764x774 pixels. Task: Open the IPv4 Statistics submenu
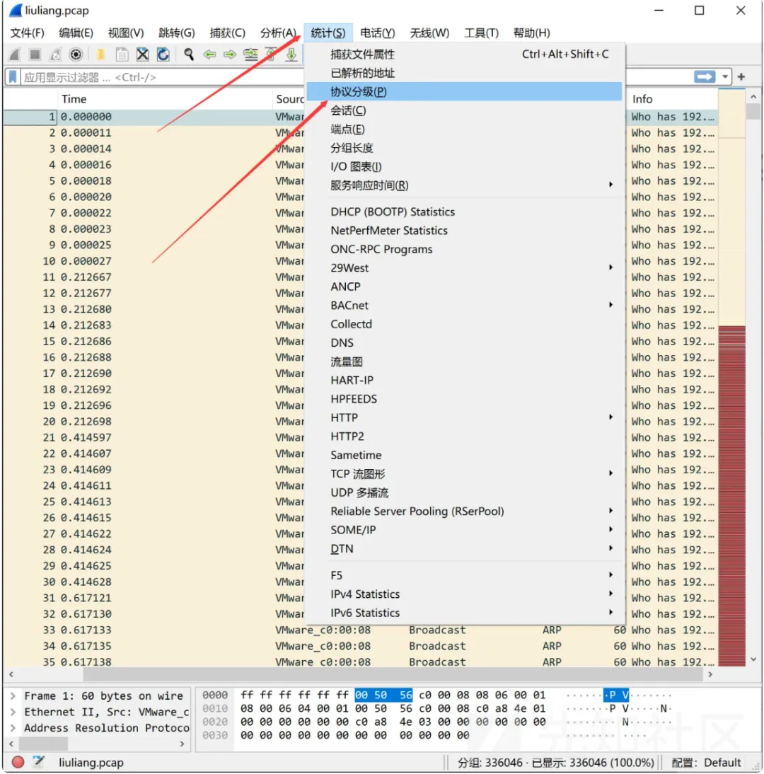tap(464, 594)
